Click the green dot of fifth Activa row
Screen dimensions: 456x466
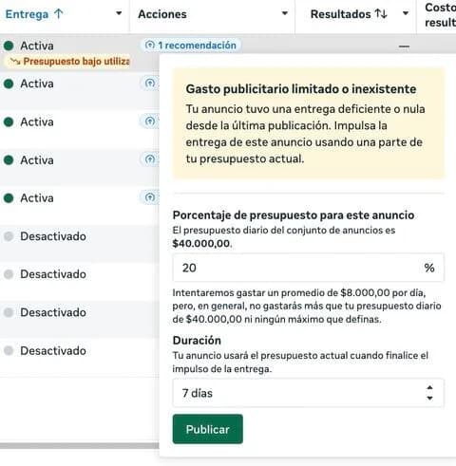click(9, 198)
